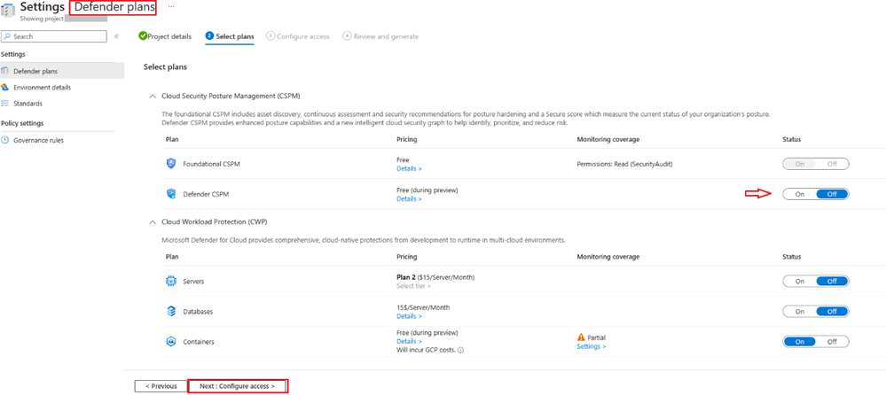
Task: Click the 'Select plans' section heading
Action: [x=165, y=67]
